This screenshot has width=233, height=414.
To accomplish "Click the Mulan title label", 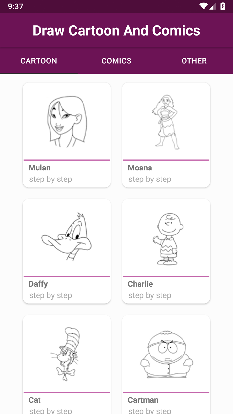I will tap(39, 168).
